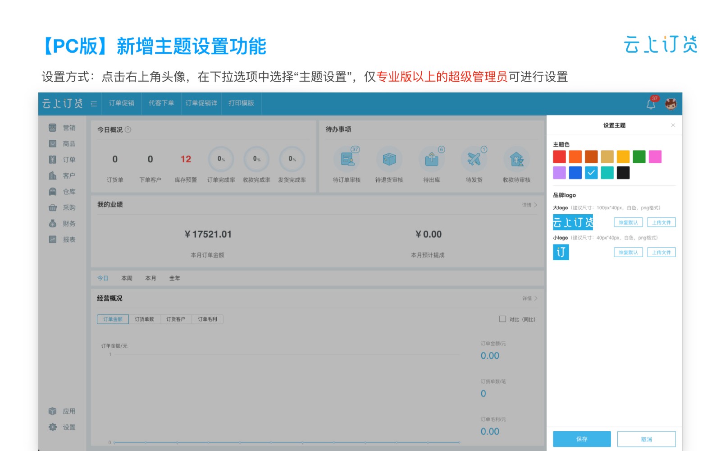This screenshot has width=721, height=451.
Task: Click 恢复默认 for large logo
Action: [x=628, y=222]
